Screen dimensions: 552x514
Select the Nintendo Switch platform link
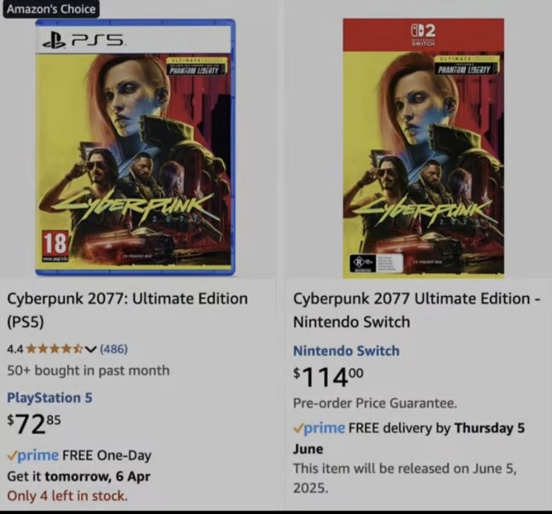click(347, 351)
